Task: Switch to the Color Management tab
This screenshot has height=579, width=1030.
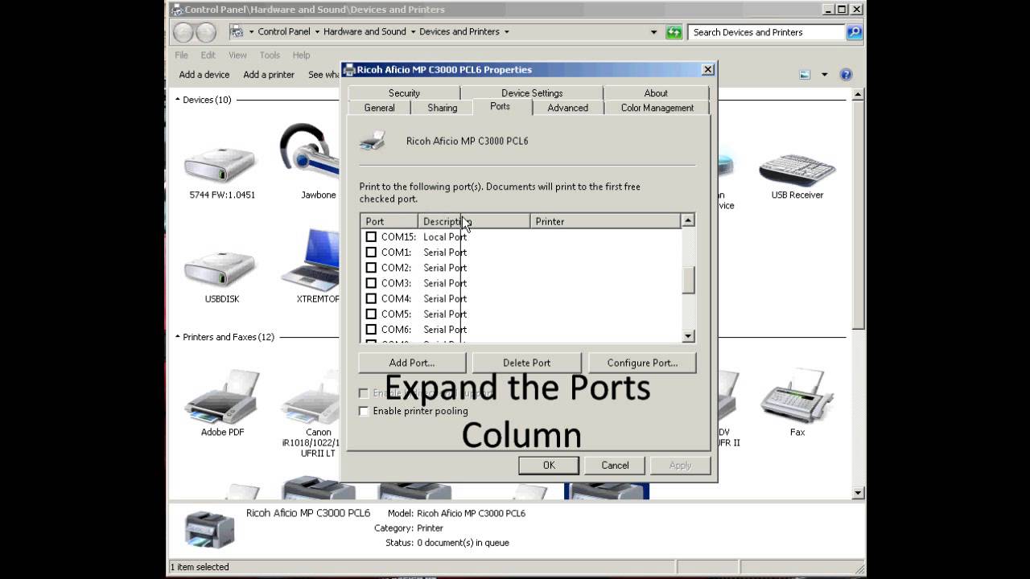Action: [x=657, y=108]
